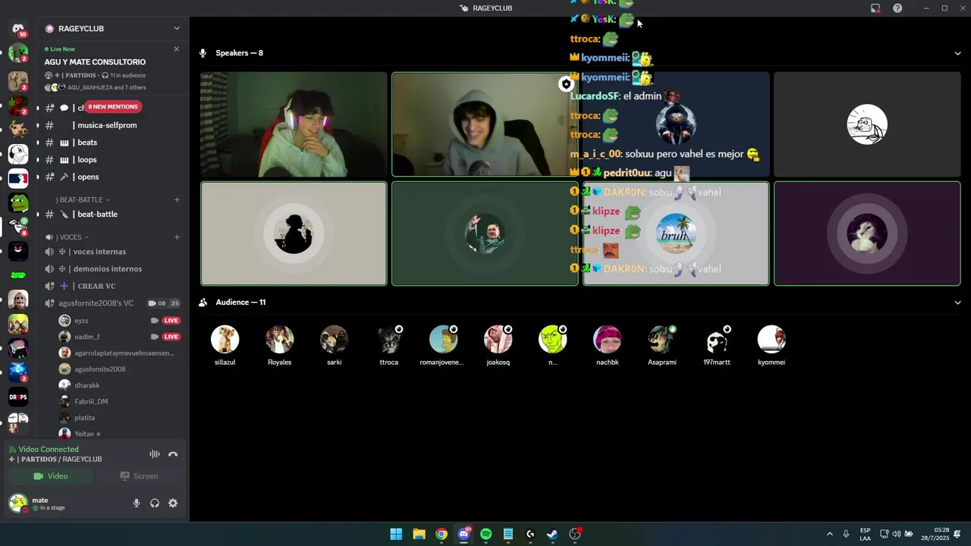Click audience member Royales
The width and height of the screenshot is (971, 546).
[279, 346]
